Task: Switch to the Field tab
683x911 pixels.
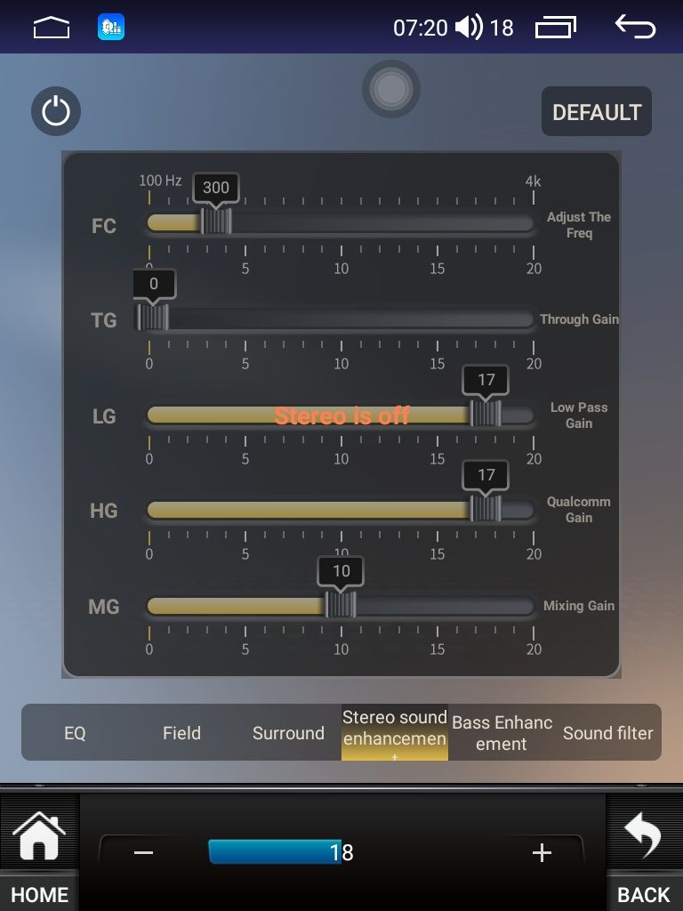Action: [181, 733]
